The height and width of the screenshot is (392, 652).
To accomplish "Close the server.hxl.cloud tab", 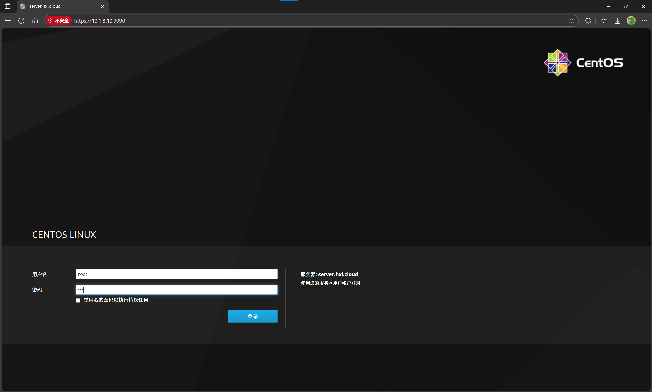I will click(102, 6).
